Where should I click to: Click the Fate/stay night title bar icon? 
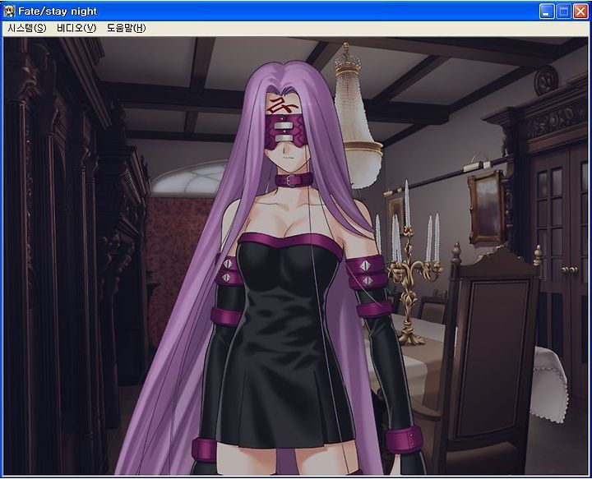[9, 12]
